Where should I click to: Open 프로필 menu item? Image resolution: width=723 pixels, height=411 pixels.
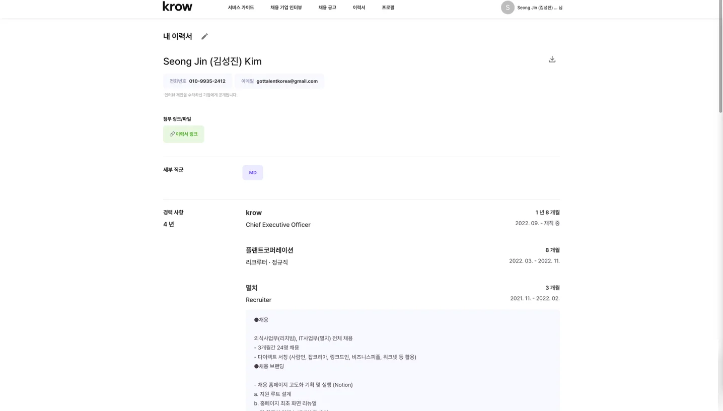pos(388,8)
